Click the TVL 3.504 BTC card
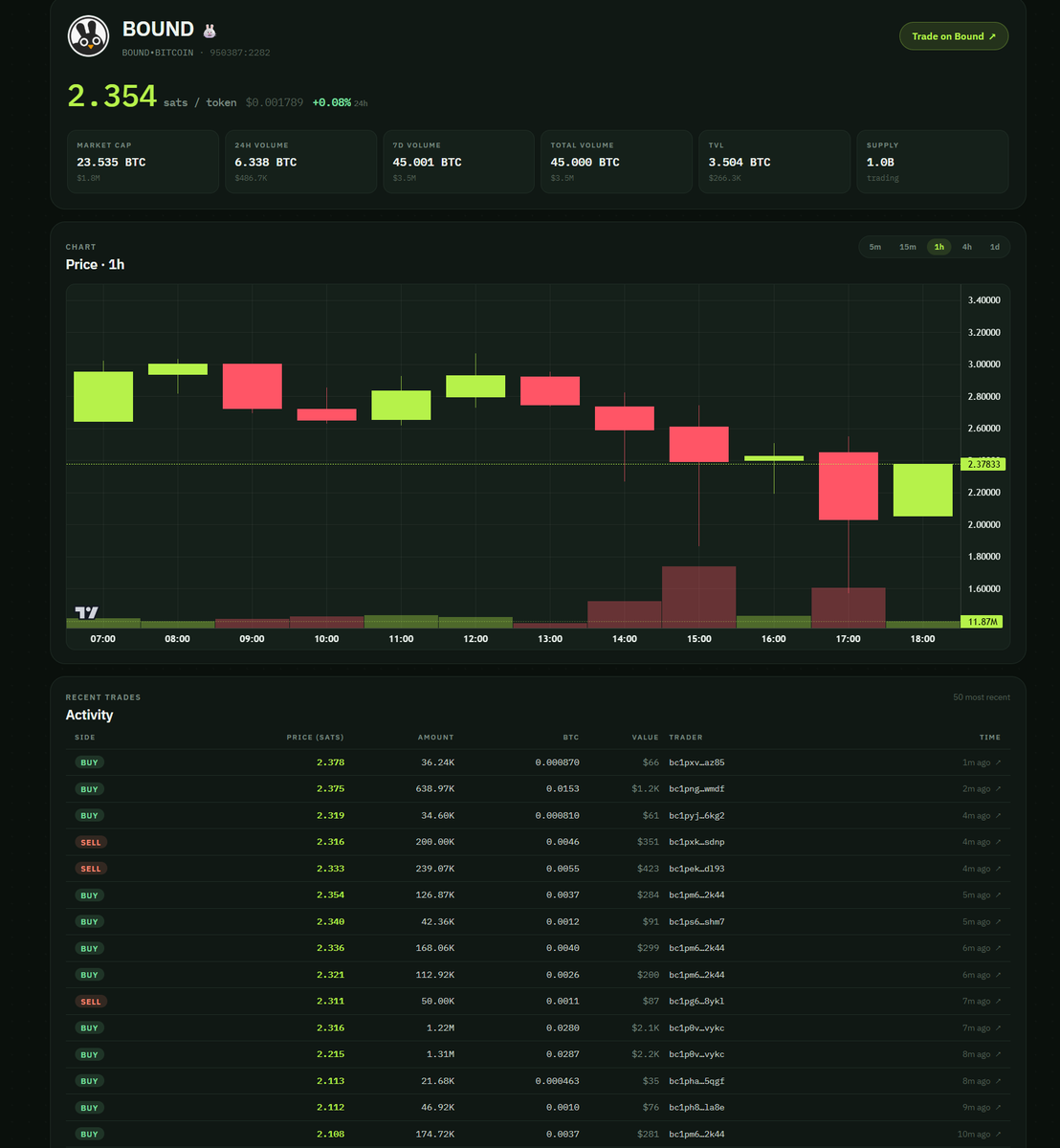Screen dimensions: 1060x1148 tap(775, 162)
